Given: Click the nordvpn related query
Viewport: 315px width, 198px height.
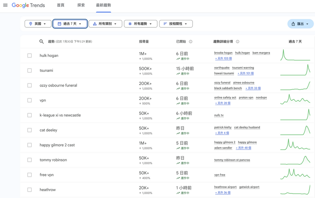Looking at the screenshot, I should 261,98.
